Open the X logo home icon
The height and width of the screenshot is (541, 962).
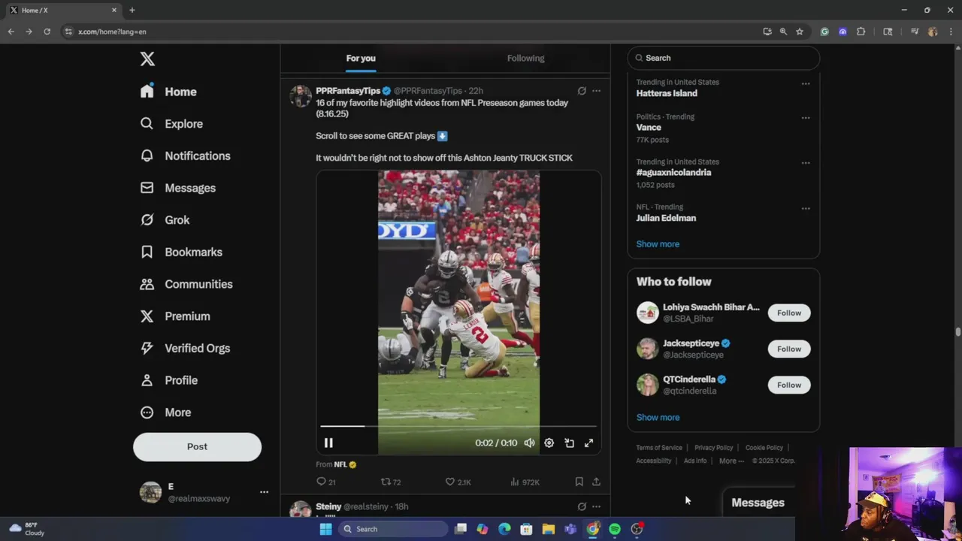point(147,59)
